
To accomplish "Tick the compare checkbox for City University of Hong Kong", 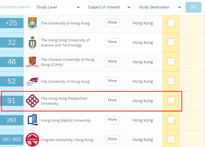I will coord(171,81).
